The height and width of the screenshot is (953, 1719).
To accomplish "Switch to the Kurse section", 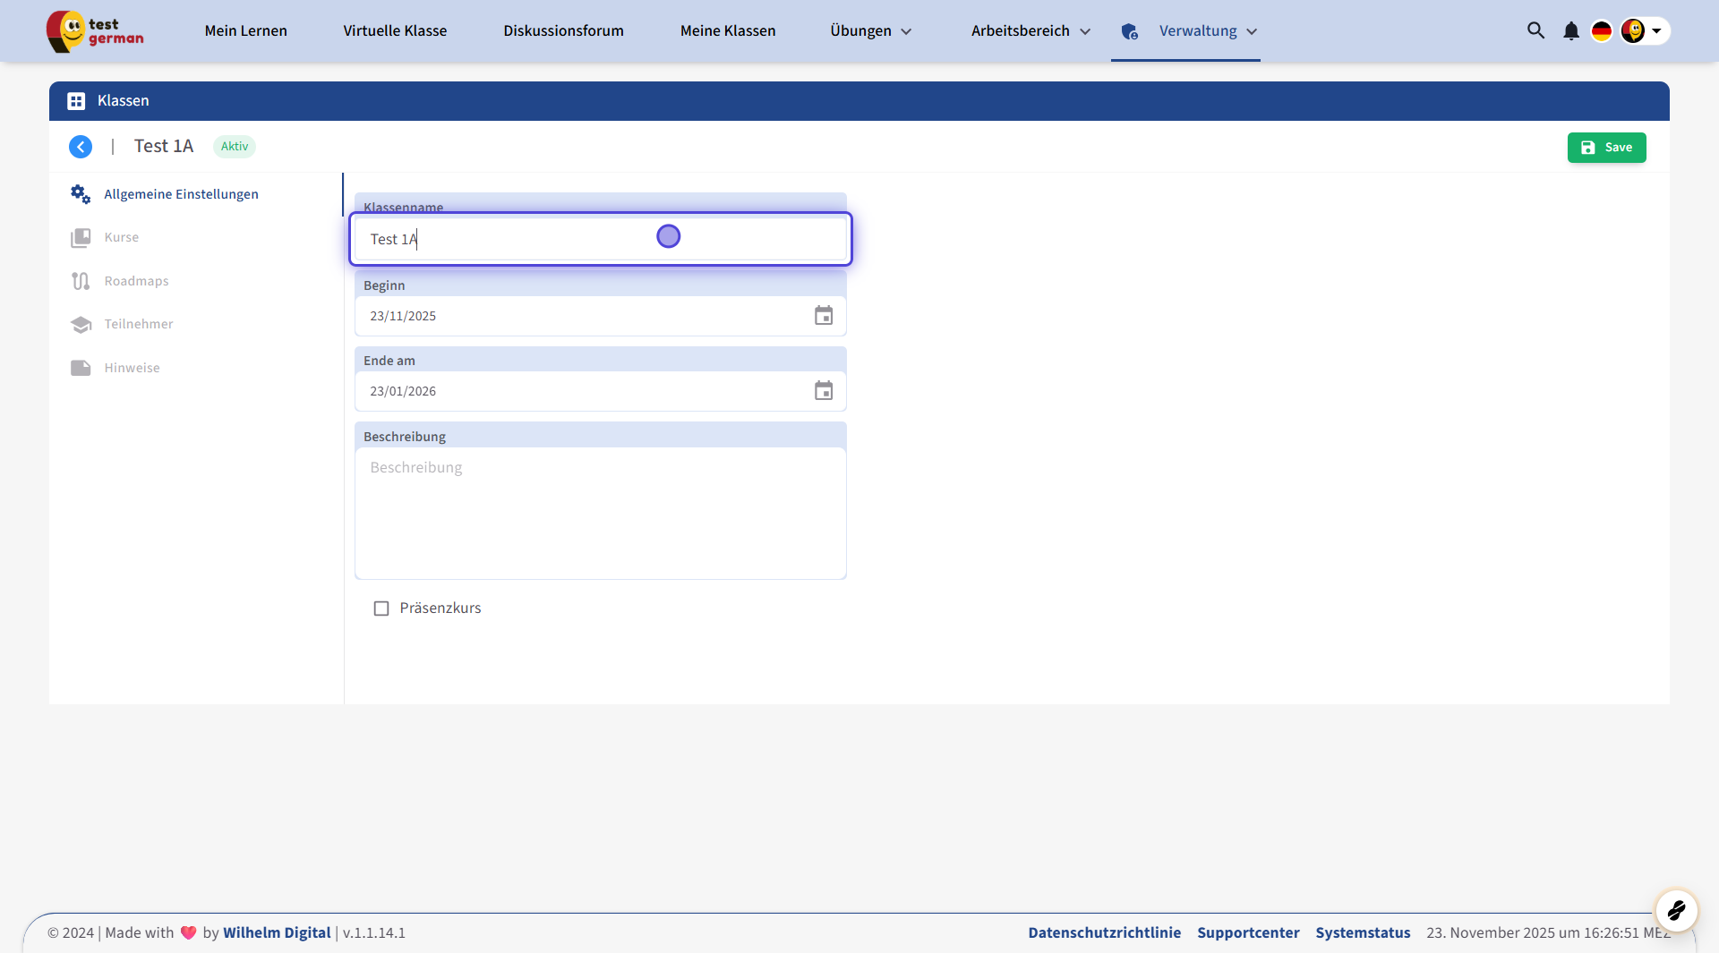I will coord(121,237).
